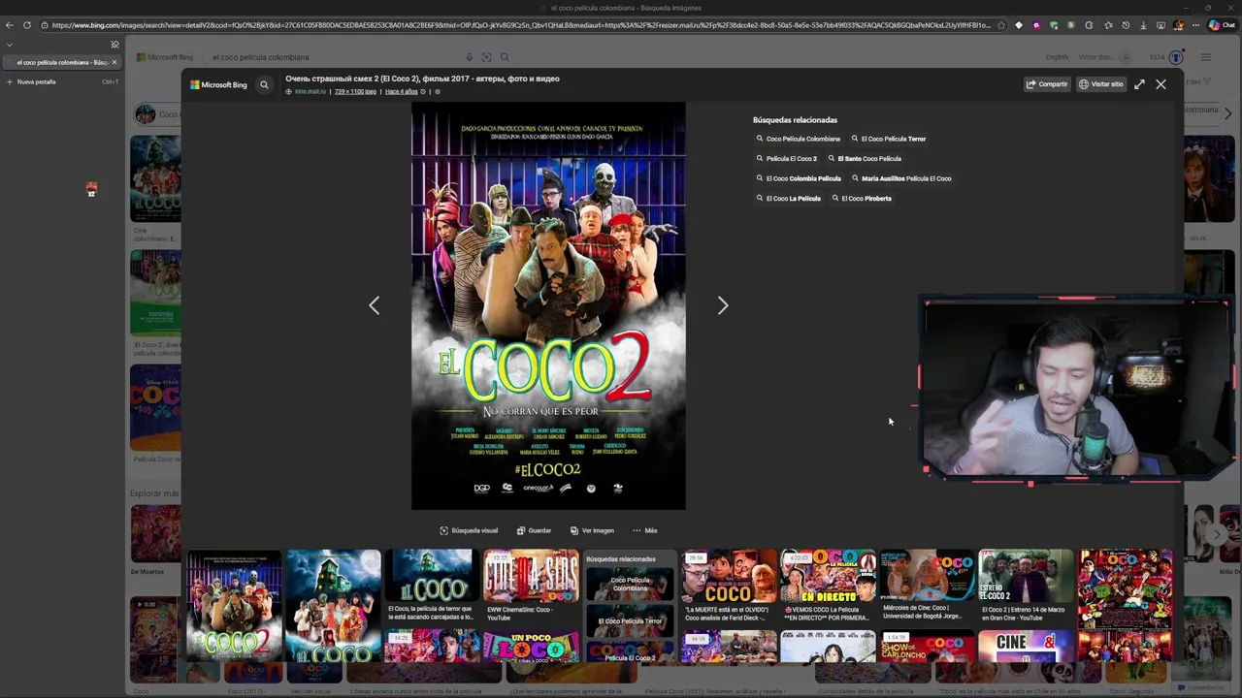
Task: Search related: El Coco Colombia Película
Action: (x=799, y=178)
